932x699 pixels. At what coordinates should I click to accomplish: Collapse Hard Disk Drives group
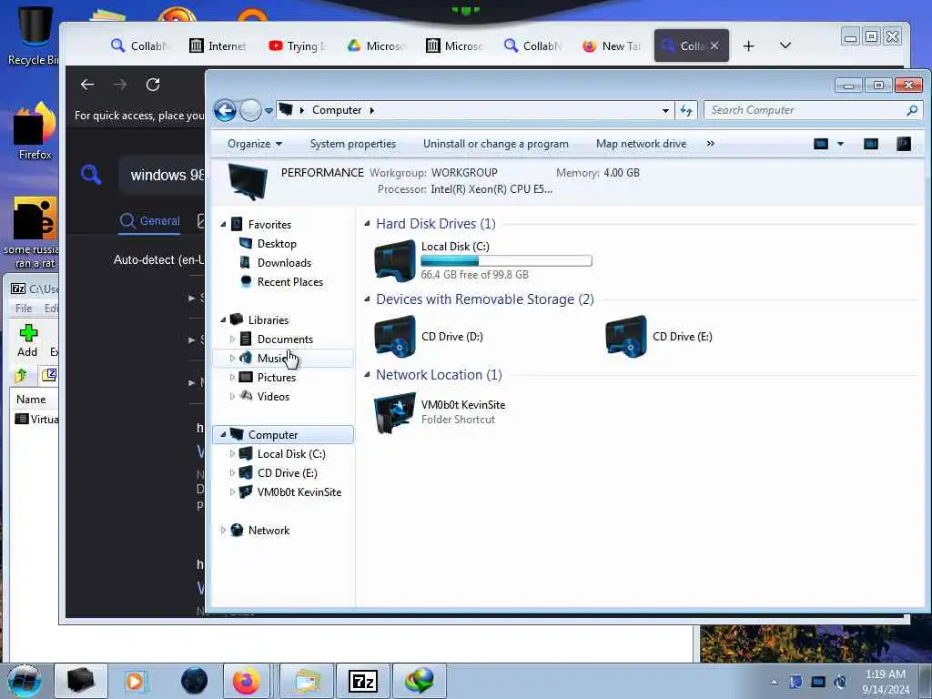click(368, 224)
